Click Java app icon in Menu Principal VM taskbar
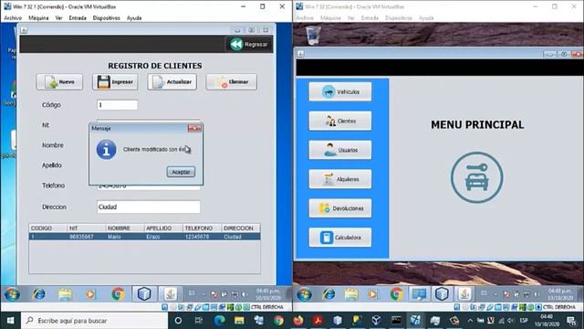Image resolution: width=584 pixels, height=329 pixels. tap(464, 294)
